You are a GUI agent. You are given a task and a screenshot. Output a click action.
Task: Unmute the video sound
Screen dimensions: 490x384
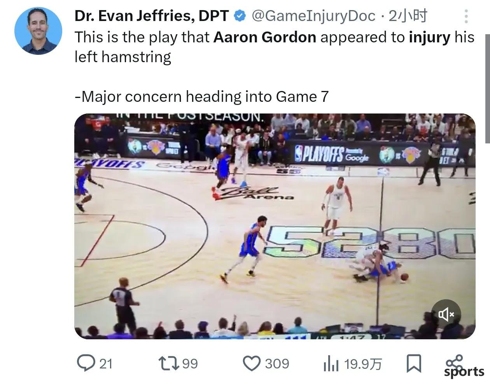pyautogui.click(x=446, y=314)
